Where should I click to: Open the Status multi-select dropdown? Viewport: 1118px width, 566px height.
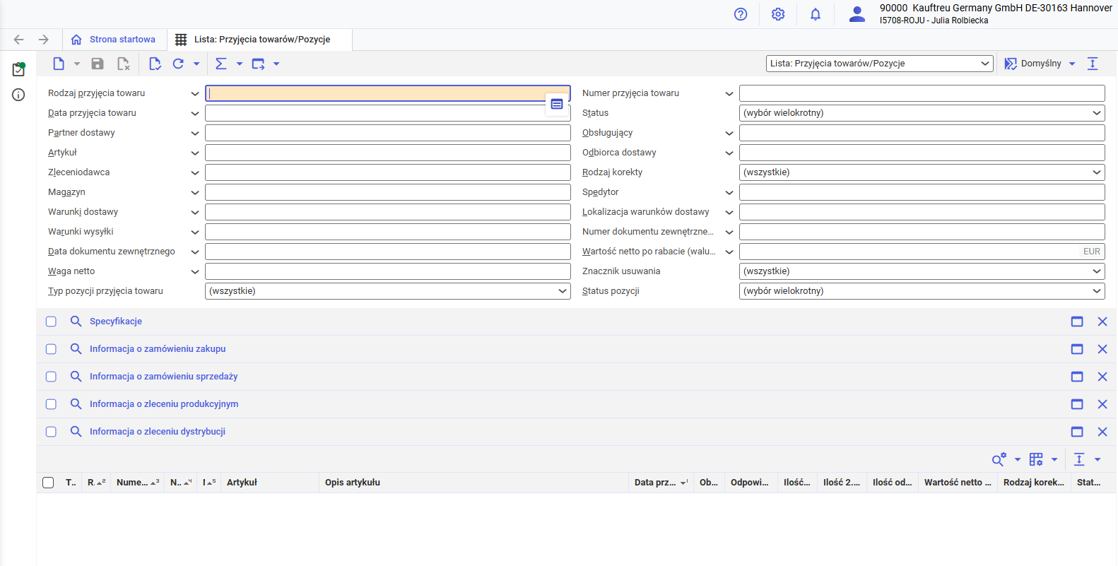[922, 113]
